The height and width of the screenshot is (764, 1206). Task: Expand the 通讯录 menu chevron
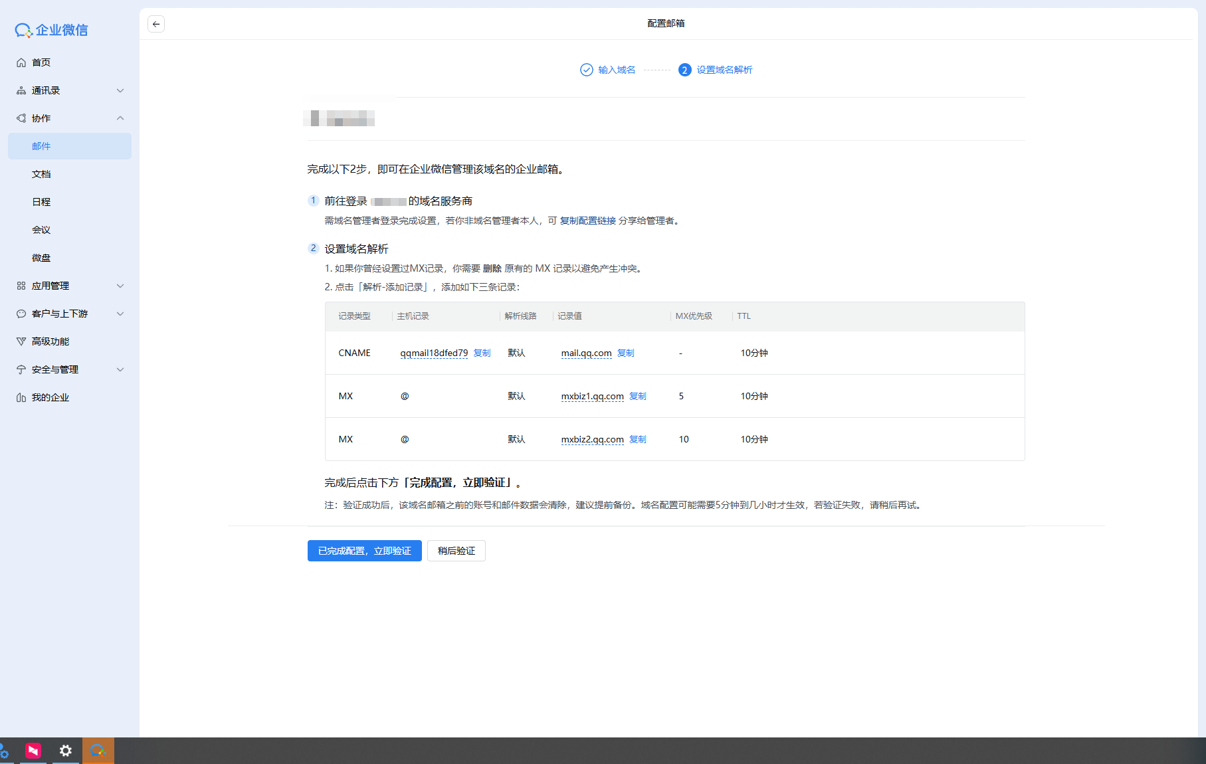(x=120, y=90)
